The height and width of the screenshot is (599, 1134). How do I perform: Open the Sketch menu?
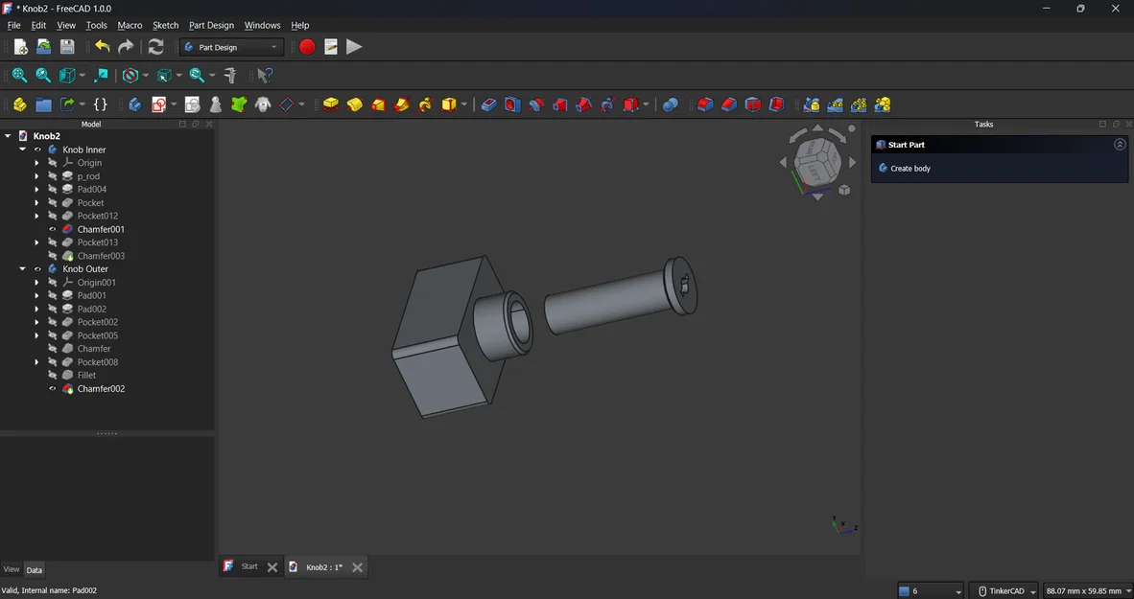coord(165,26)
